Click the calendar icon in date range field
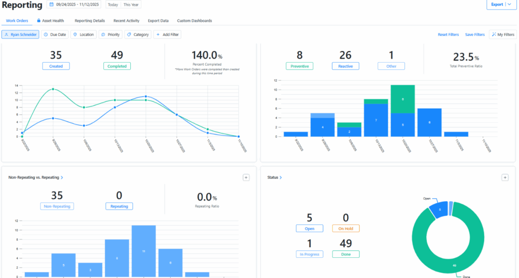519x278 pixels. [x=52, y=5]
